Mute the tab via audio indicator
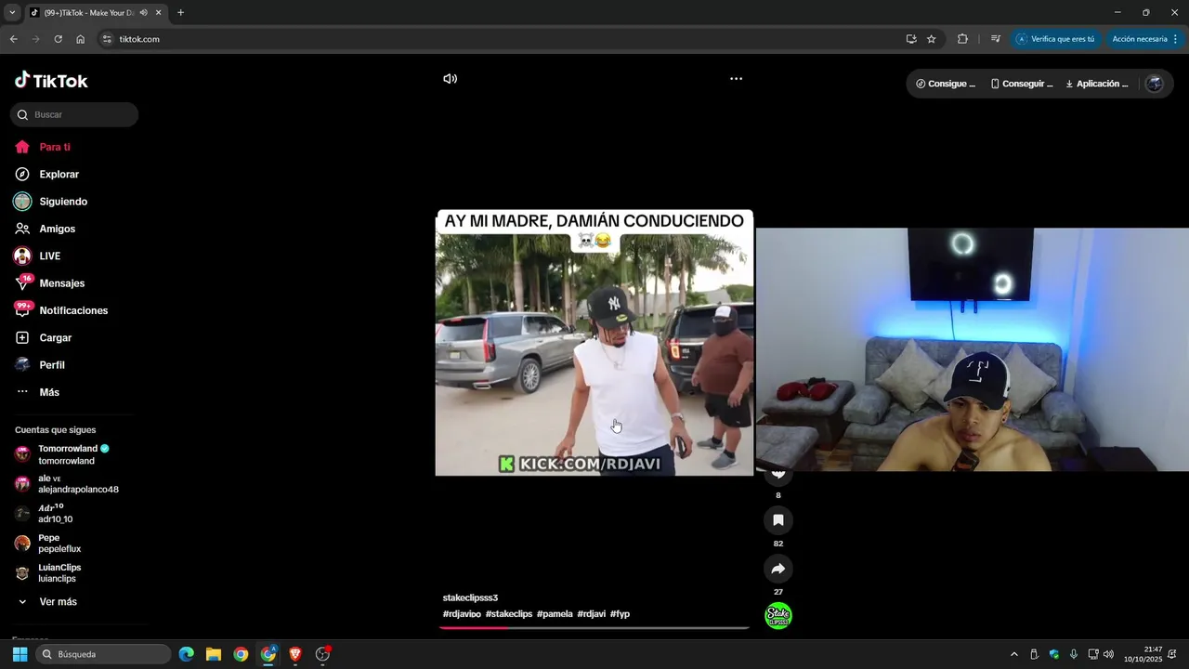The height and width of the screenshot is (669, 1189). (144, 13)
